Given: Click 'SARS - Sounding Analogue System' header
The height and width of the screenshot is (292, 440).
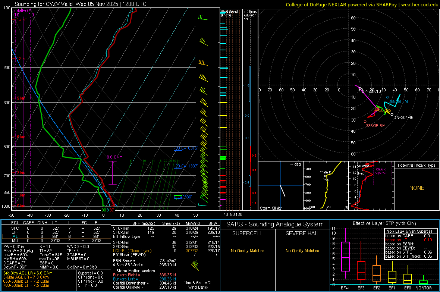Looking at the screenshot, I should (x=275, y=225).
